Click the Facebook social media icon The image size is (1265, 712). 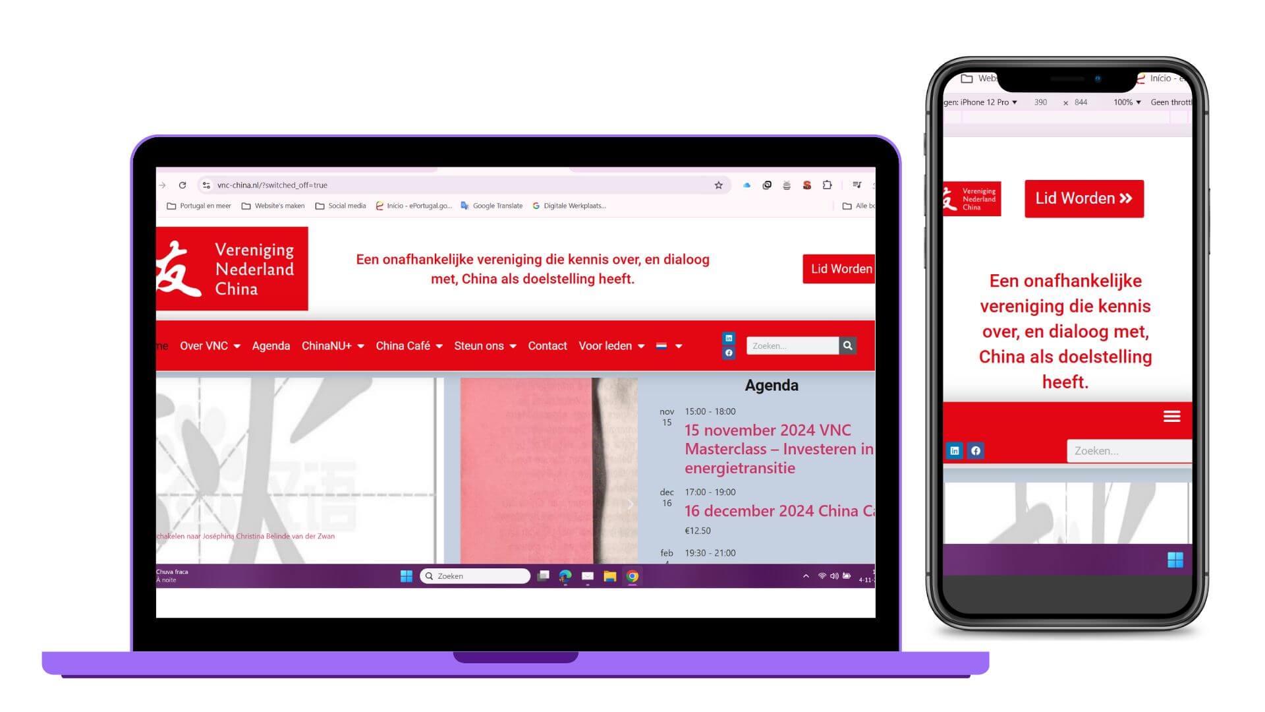[x=728, y=353]
